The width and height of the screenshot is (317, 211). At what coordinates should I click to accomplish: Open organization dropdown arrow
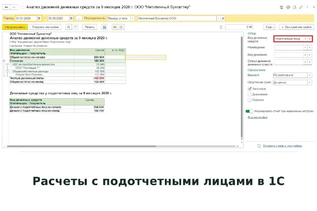coord(218,18)
